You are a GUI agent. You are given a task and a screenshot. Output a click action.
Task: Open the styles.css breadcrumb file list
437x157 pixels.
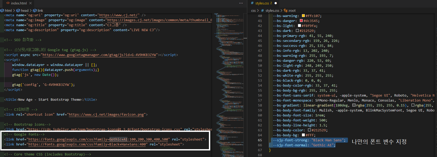pos(272,10)
